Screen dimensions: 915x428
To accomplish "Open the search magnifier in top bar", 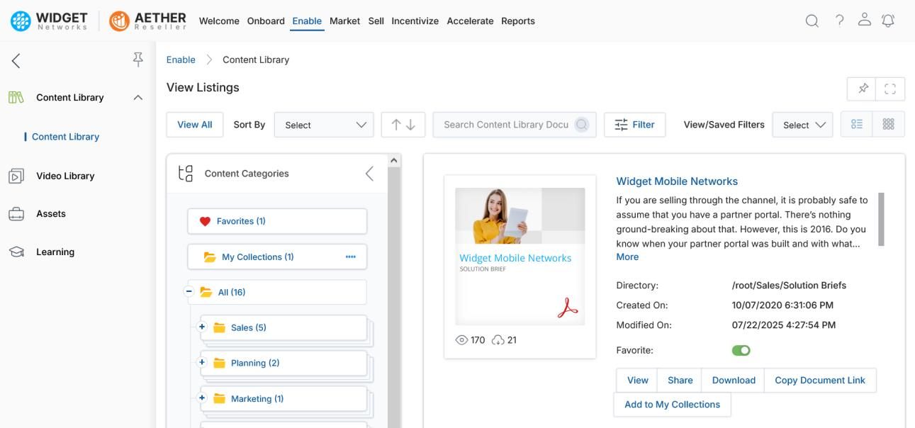I will (x=812, y=21).
